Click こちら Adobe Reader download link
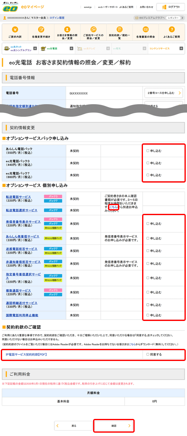Viewport: 187px width, 436px height. (132, 344)
